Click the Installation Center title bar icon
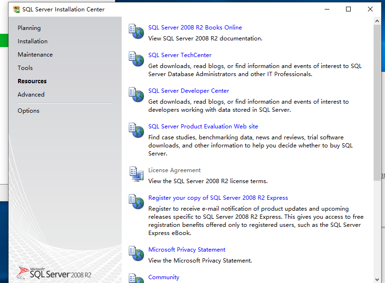This screenshot has width=385, height=283. point(16,9)
